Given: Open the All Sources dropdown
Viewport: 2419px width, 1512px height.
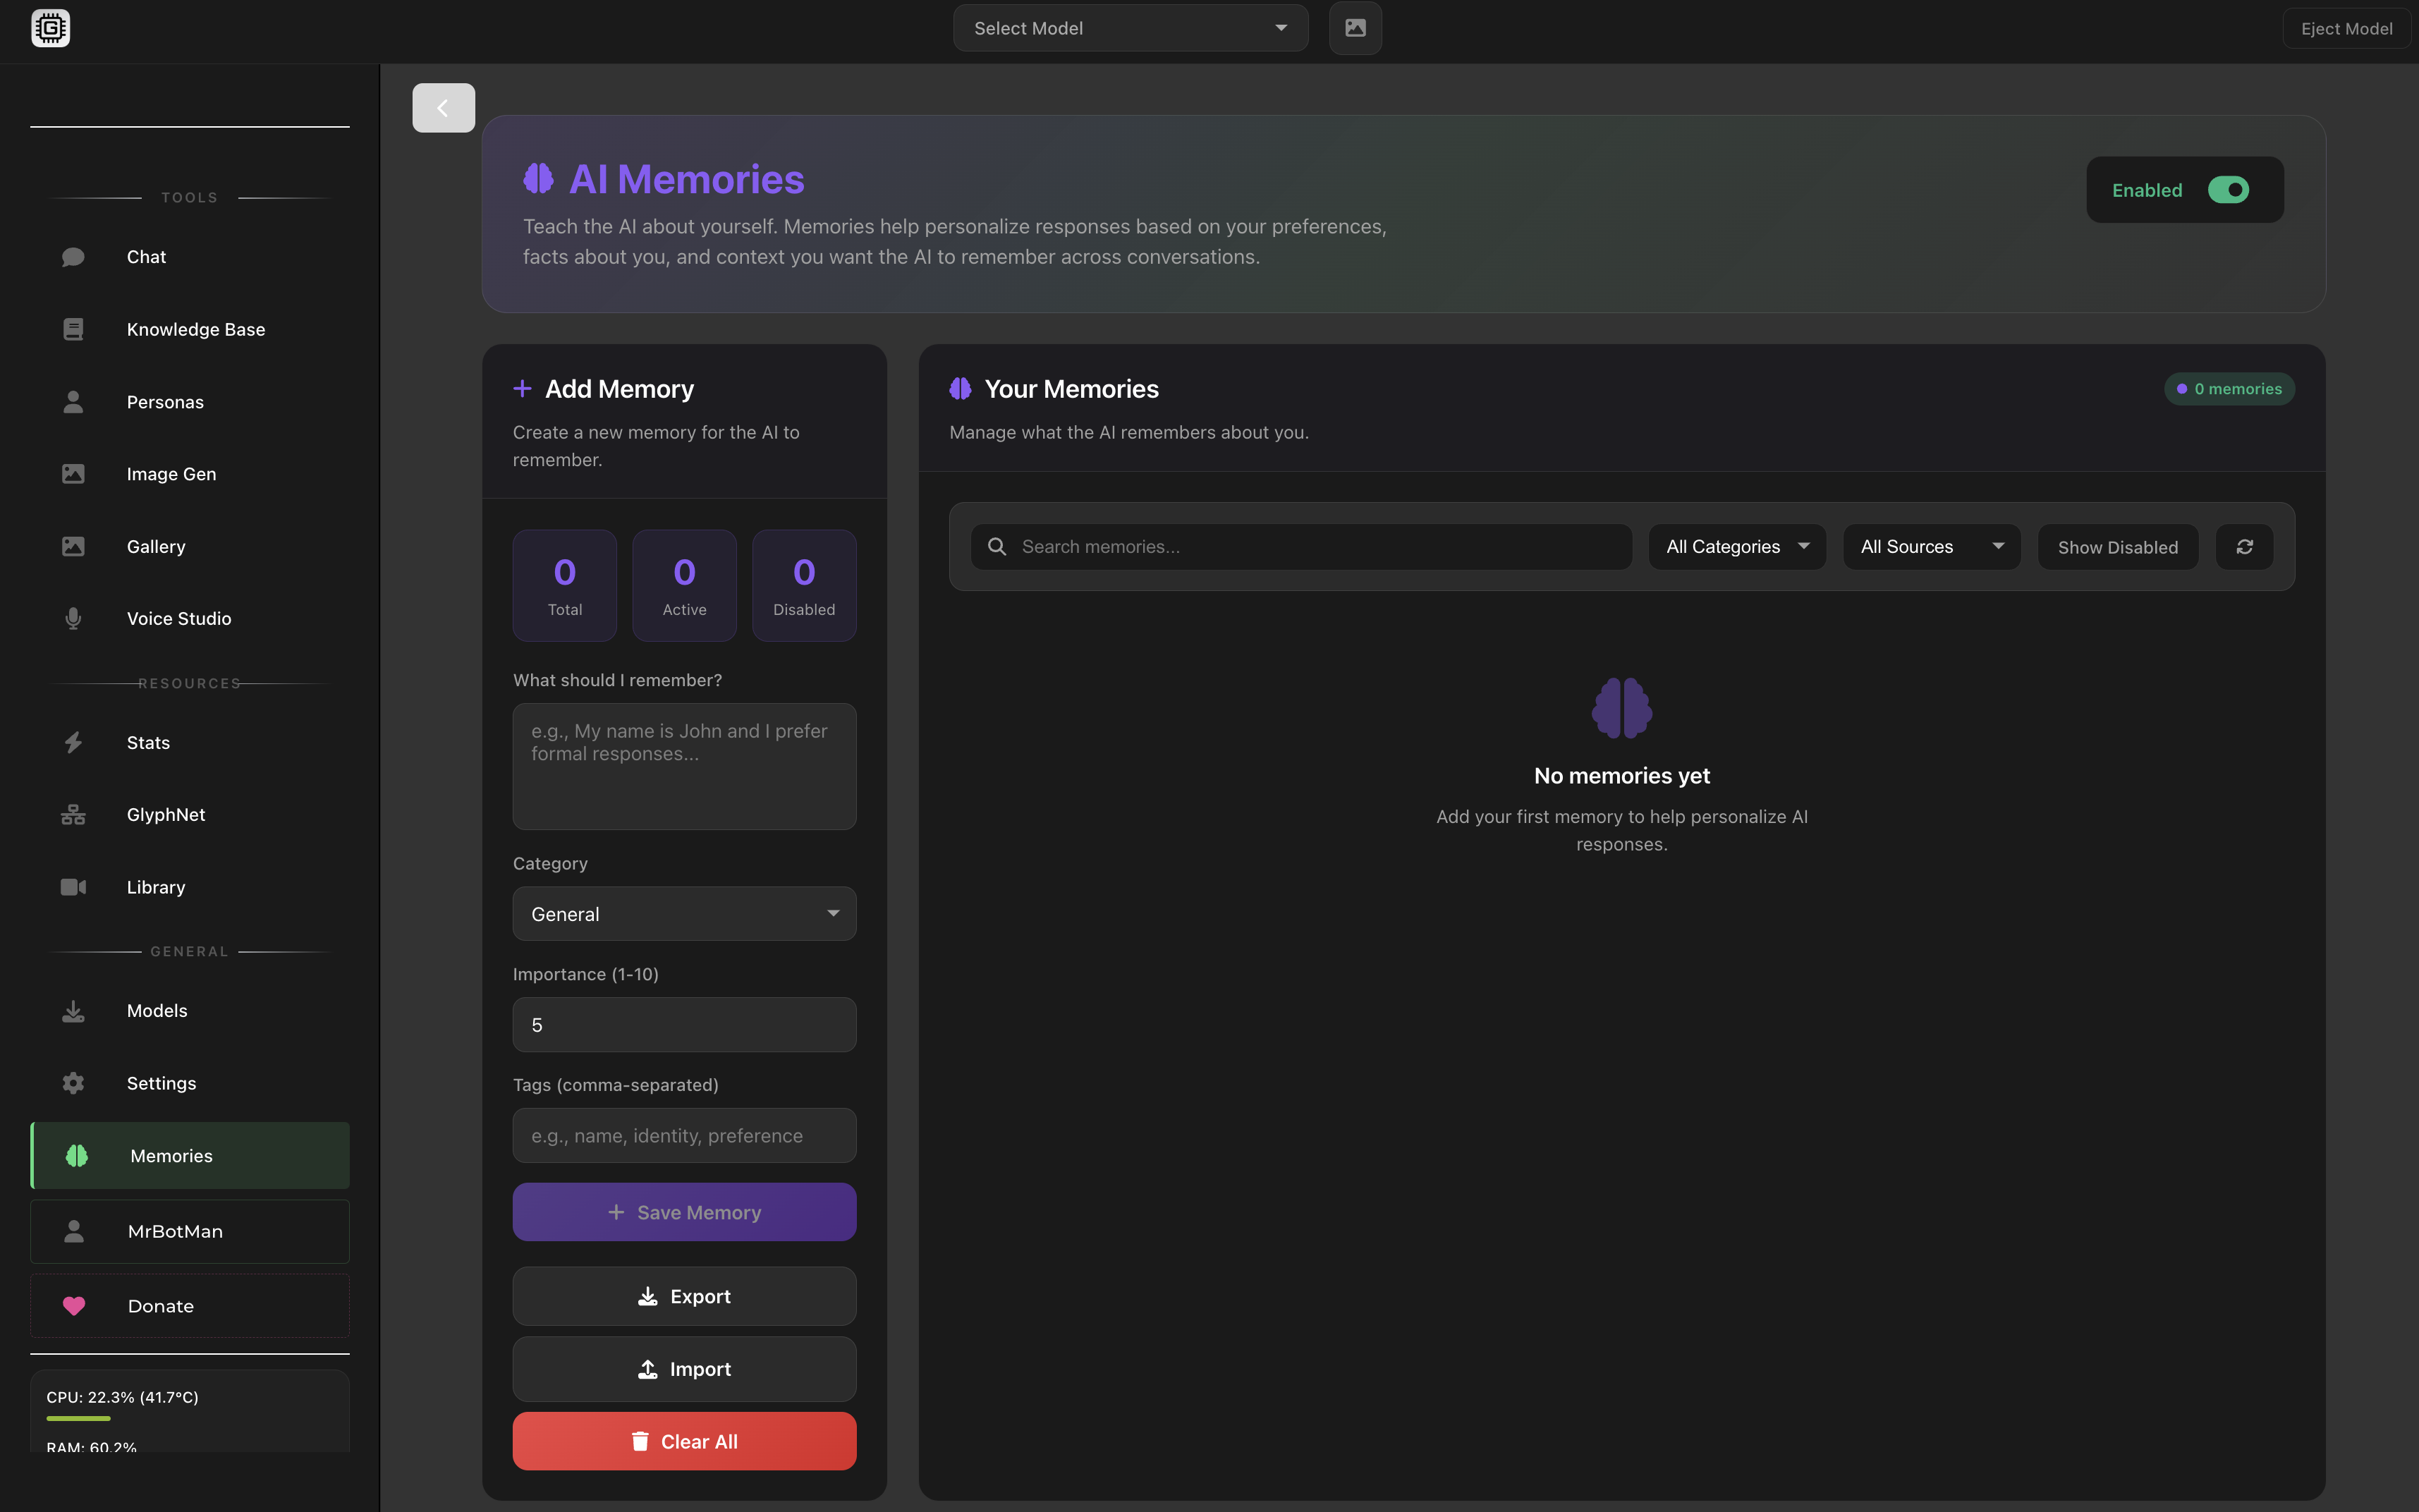Looking at the screenshot, I should click(x=1931, y=546).
